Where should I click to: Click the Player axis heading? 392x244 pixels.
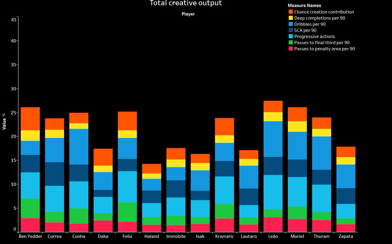pos(188,14)
